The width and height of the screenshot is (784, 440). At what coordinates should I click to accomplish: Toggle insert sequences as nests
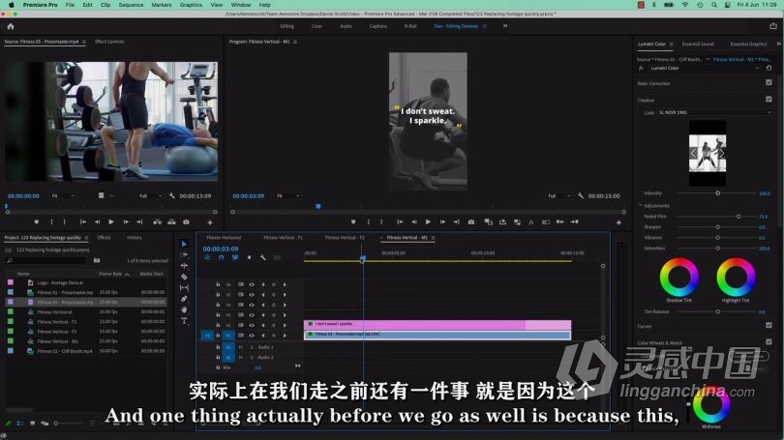[x=207, y=257]
